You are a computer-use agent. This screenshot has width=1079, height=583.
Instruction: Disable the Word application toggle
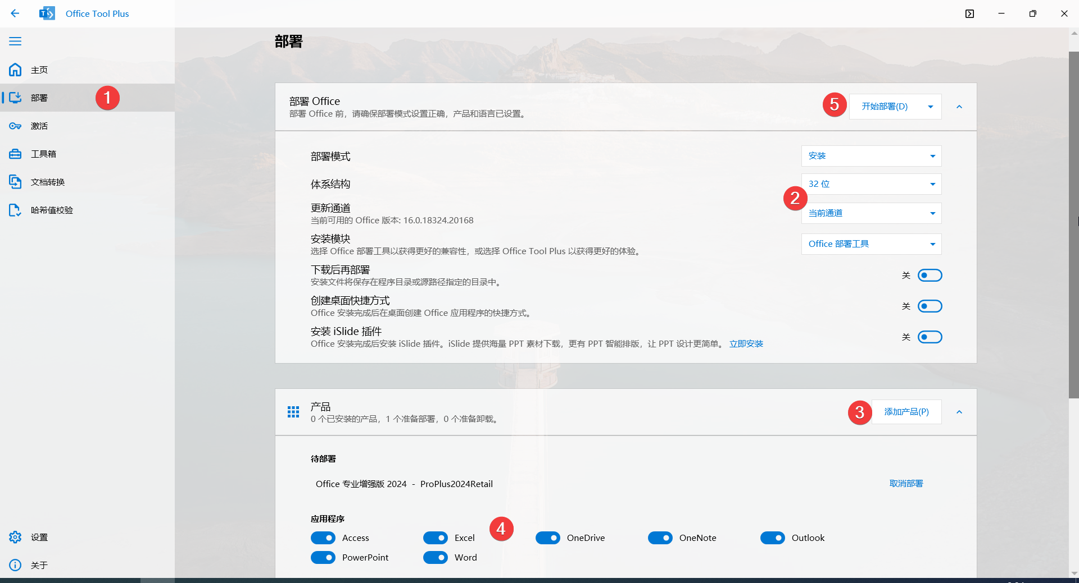click(436, 557)
